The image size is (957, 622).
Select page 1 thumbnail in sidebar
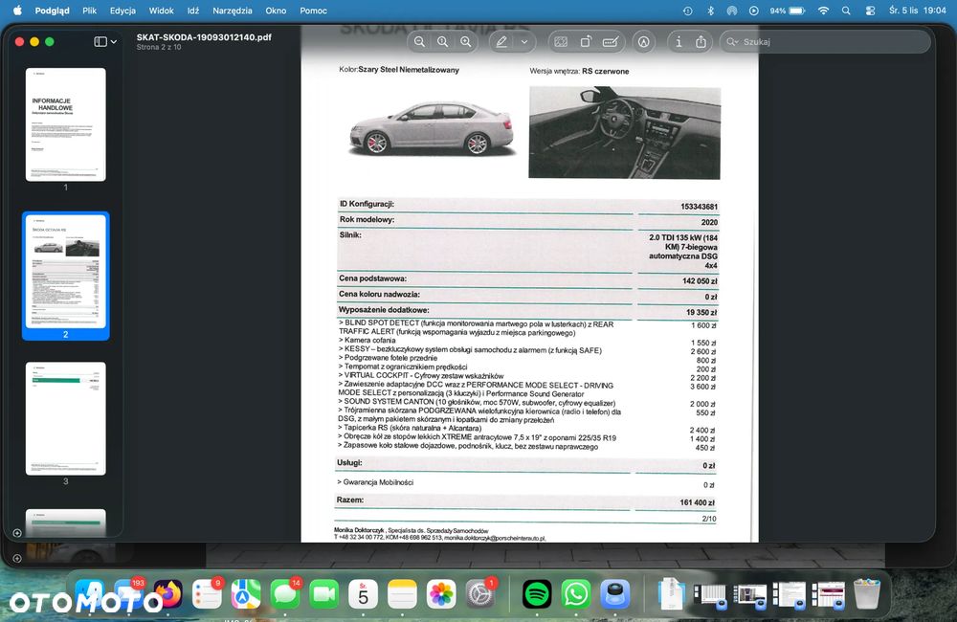pyautogui.click(x=65, y=124)
